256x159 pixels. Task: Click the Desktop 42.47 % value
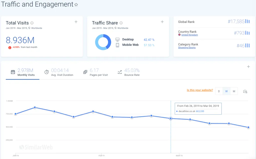pyautogui.click(x=149, y=40)
